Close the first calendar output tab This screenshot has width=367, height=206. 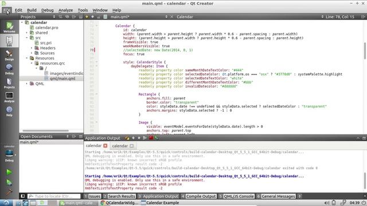(x=106, y=146)
